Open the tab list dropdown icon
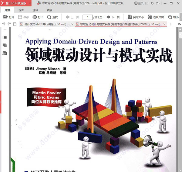Viewport: 182px width, 172px height. (180, 24)
